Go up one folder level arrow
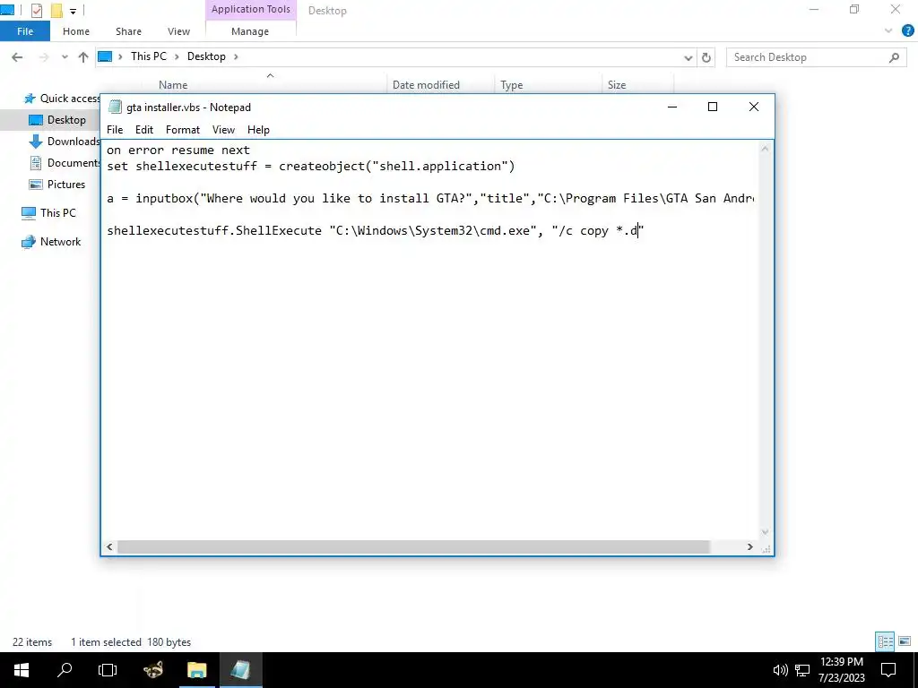This screenshot has height=688, width=918. tap(83, 56)
